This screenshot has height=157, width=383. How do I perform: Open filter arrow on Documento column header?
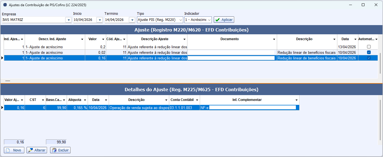pyautogui.click(x=274, y=39)
